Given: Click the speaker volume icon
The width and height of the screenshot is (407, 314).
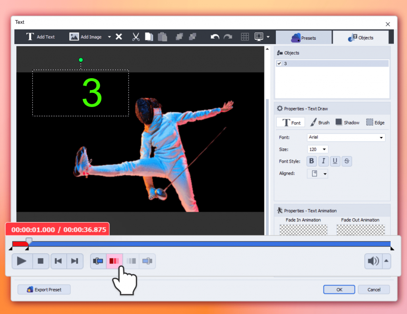Looking at the screenshot, I should [373, 261].
